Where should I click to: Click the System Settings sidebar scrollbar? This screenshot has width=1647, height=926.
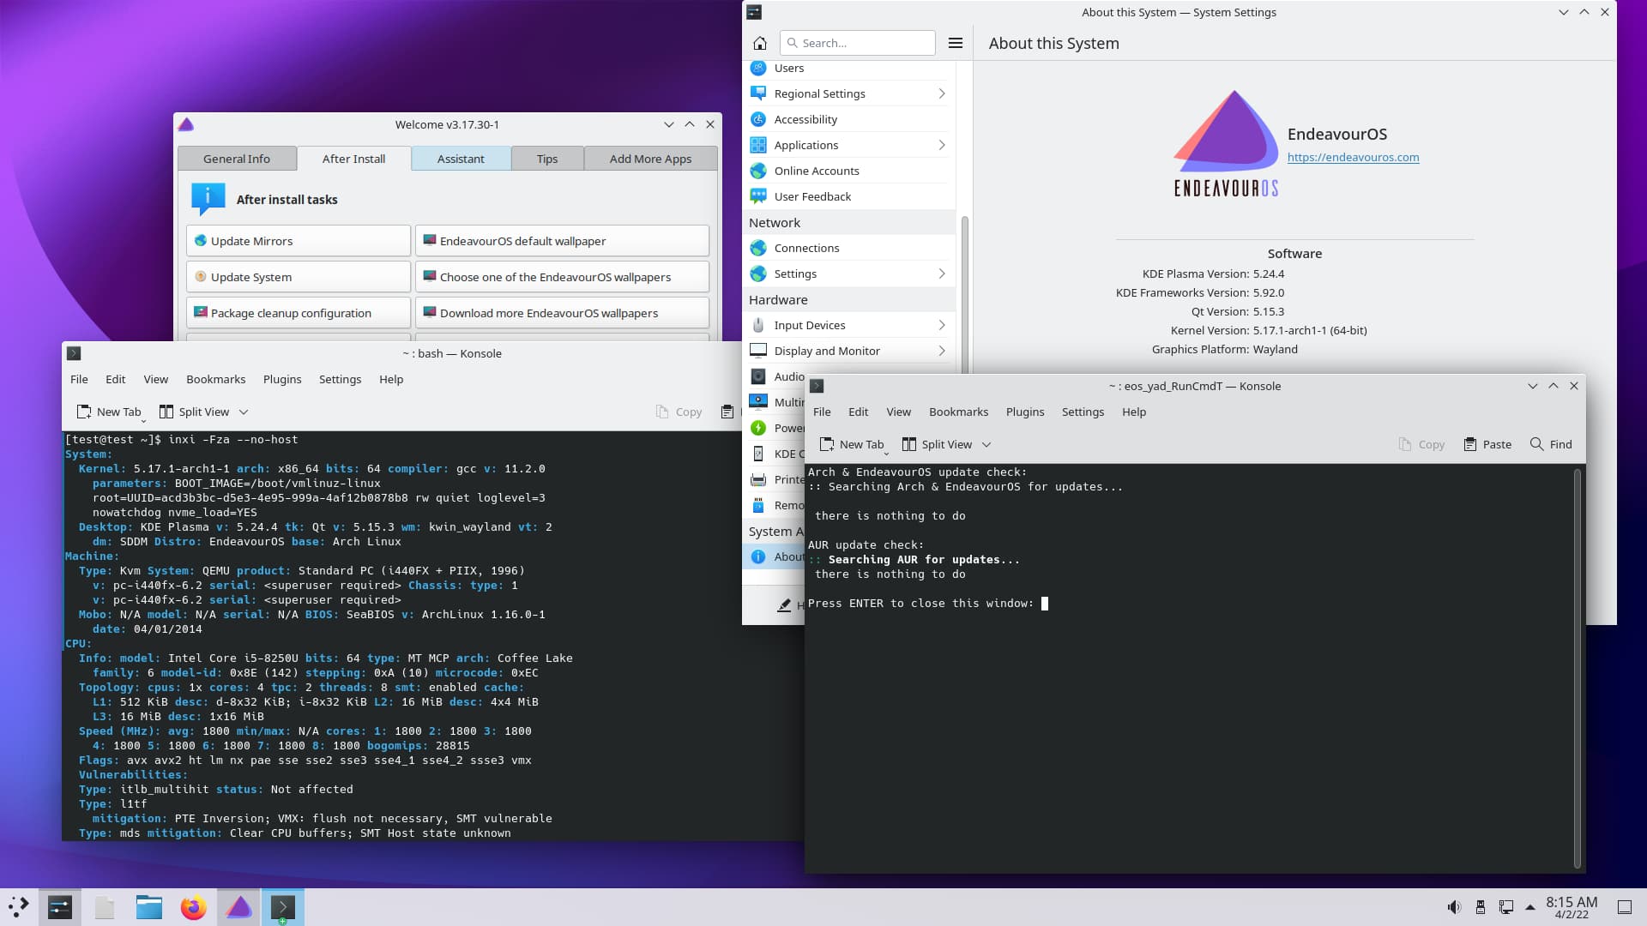point(964,292)
